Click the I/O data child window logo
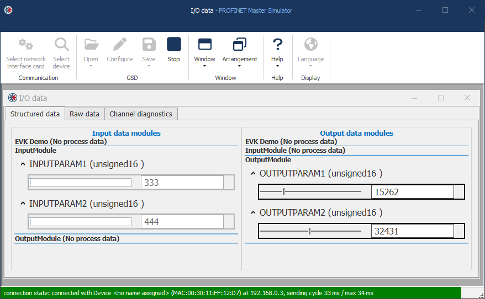 (13, 98)
